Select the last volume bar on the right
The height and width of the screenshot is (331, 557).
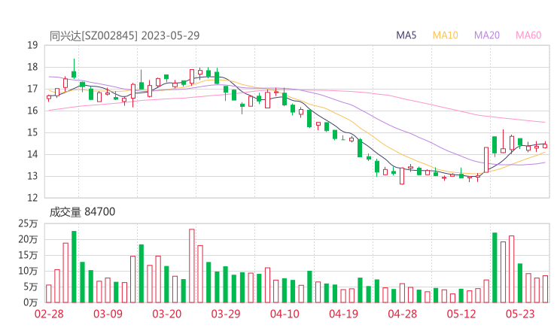pyautogui.click(x=545, y=289)
